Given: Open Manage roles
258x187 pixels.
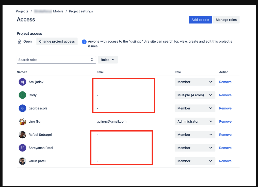Looking at the screenshot, I should pos(226,20).
